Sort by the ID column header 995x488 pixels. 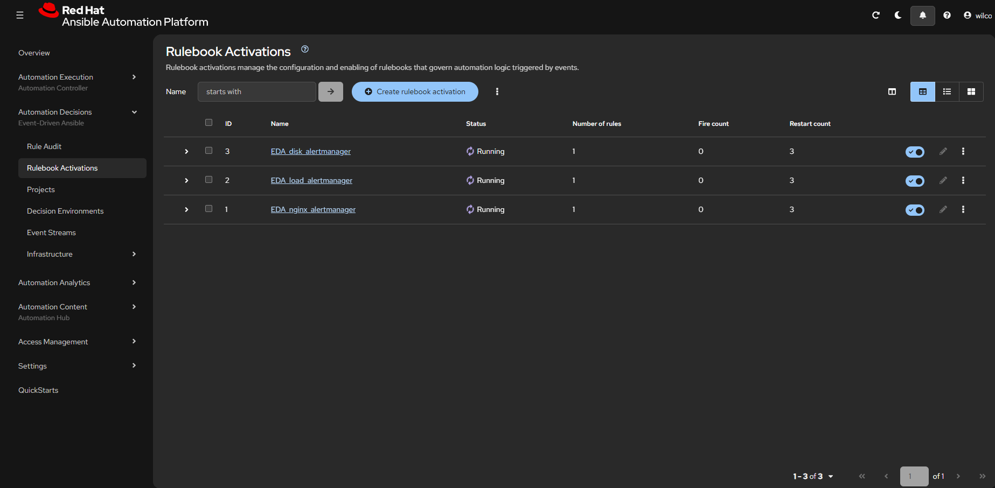click(x=228, y=124)
